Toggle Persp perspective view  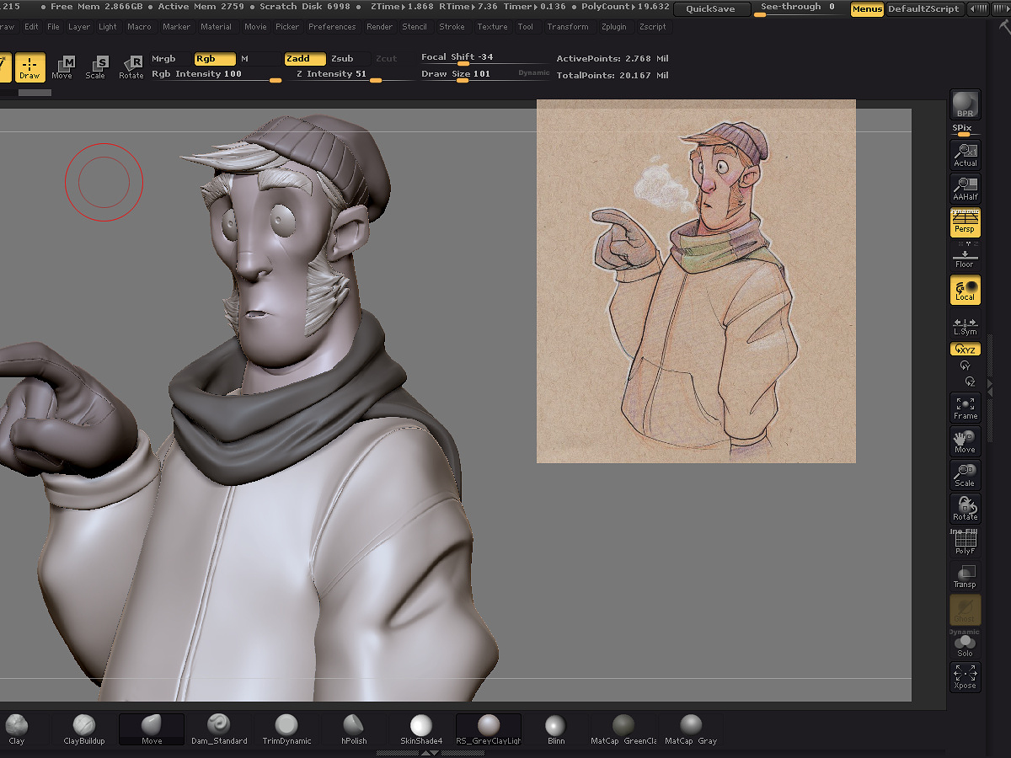965,222
